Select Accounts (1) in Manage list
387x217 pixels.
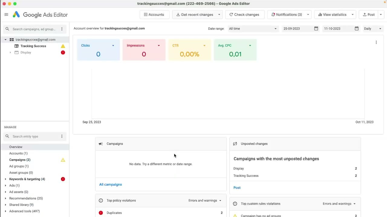pyautogui.click(x=34, y=153)
